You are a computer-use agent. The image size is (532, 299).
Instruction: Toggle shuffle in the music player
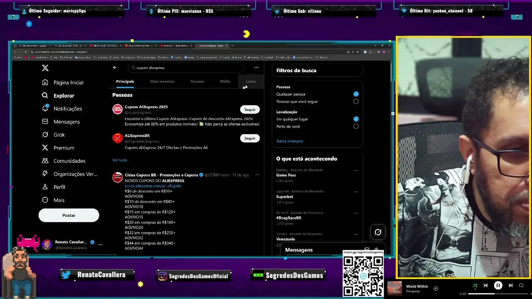(x=475, y=285)
